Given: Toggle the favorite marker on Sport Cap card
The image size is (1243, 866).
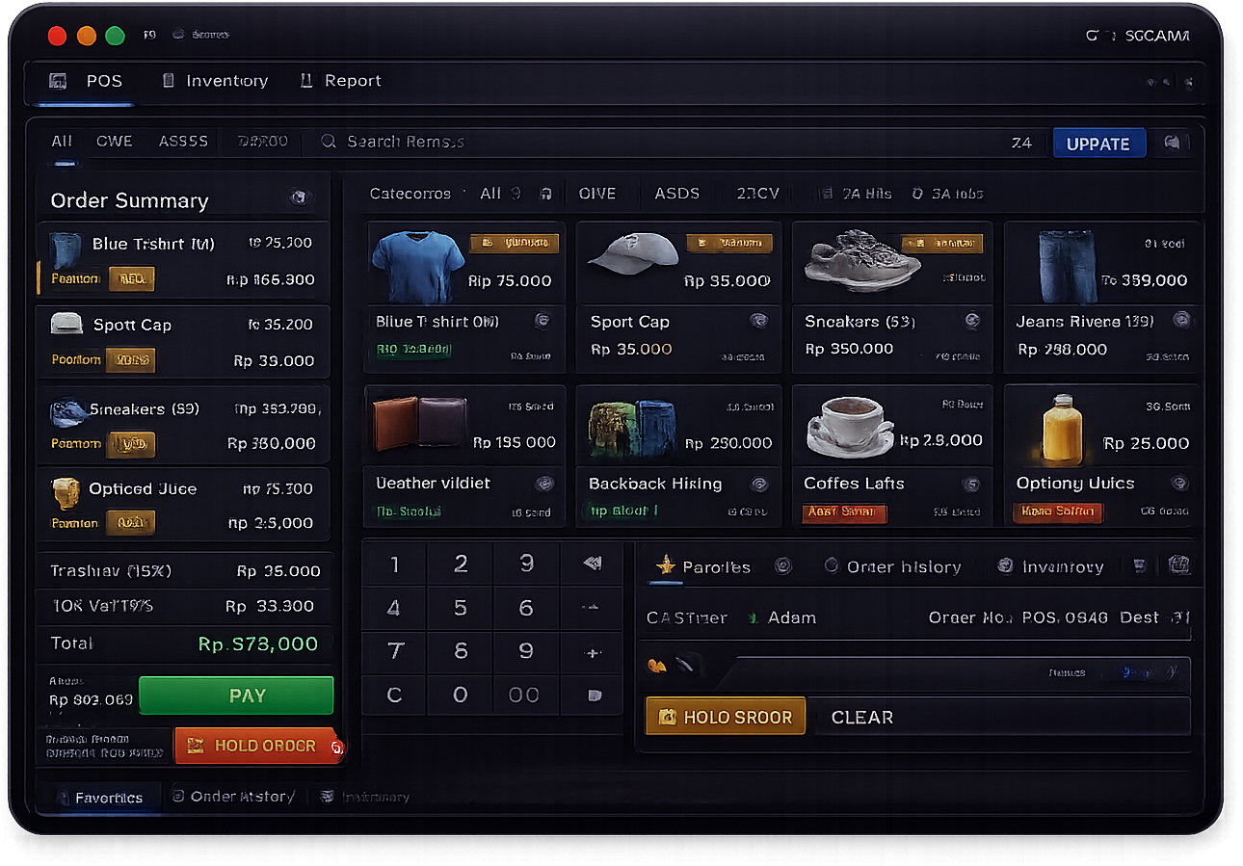Looking at the screenshot, I should (757, 320).
